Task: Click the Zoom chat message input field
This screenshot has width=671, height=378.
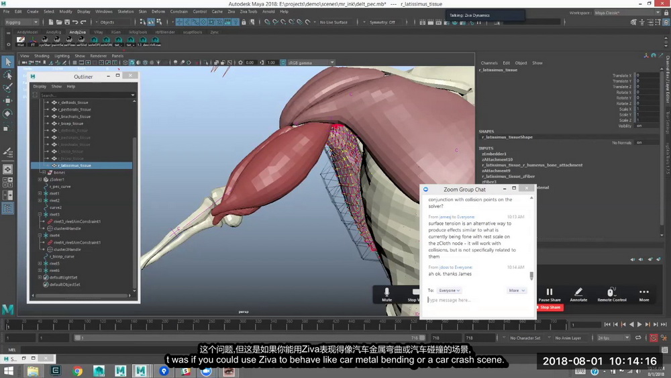Action: click(477, 300)
